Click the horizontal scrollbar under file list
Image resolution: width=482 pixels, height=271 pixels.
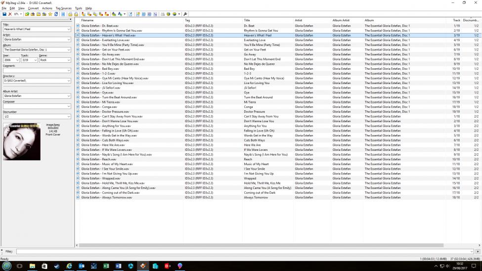(277, 245)
